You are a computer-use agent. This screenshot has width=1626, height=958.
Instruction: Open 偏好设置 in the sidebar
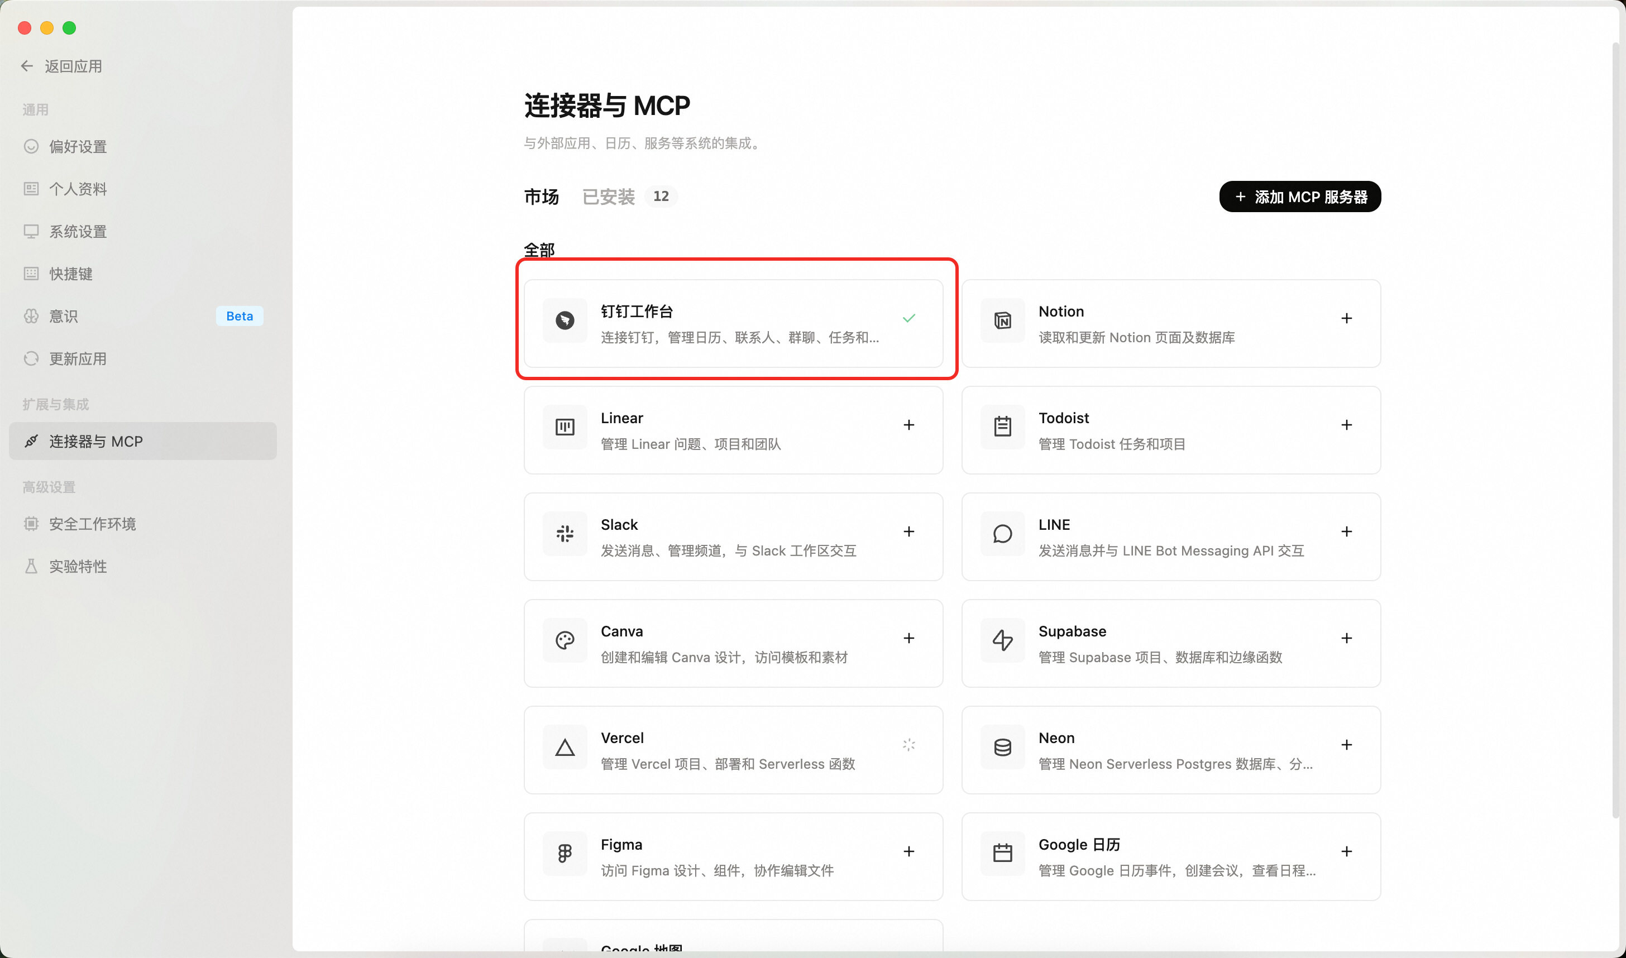142,146
